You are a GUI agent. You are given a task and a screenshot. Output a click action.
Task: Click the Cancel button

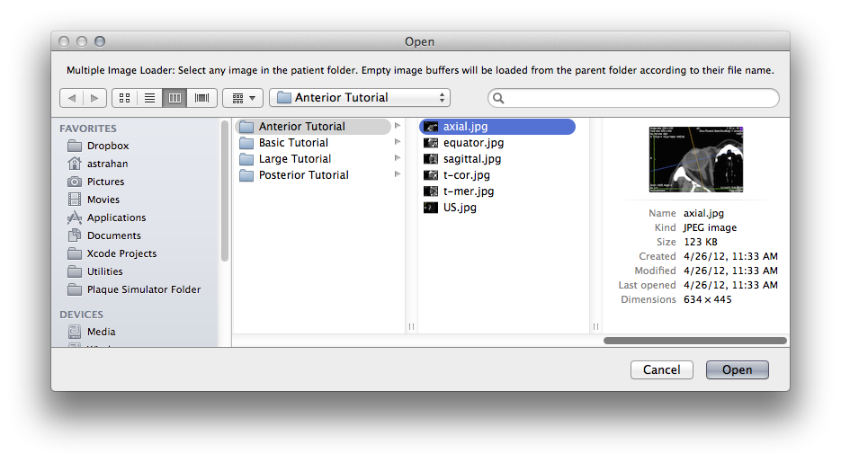tap(662, 369)
